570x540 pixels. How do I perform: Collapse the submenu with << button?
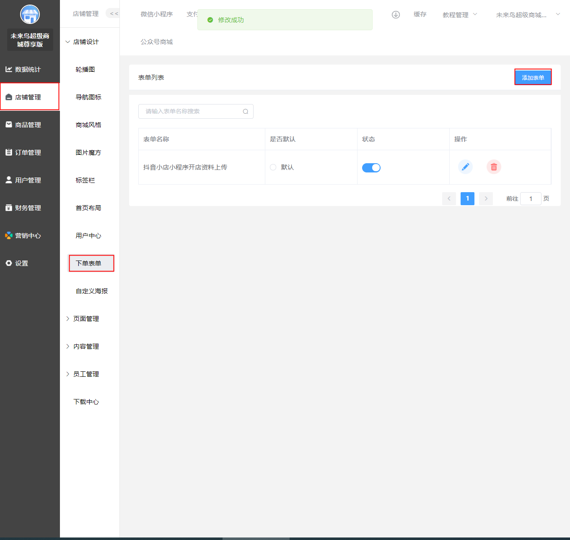tap(114, 14)
